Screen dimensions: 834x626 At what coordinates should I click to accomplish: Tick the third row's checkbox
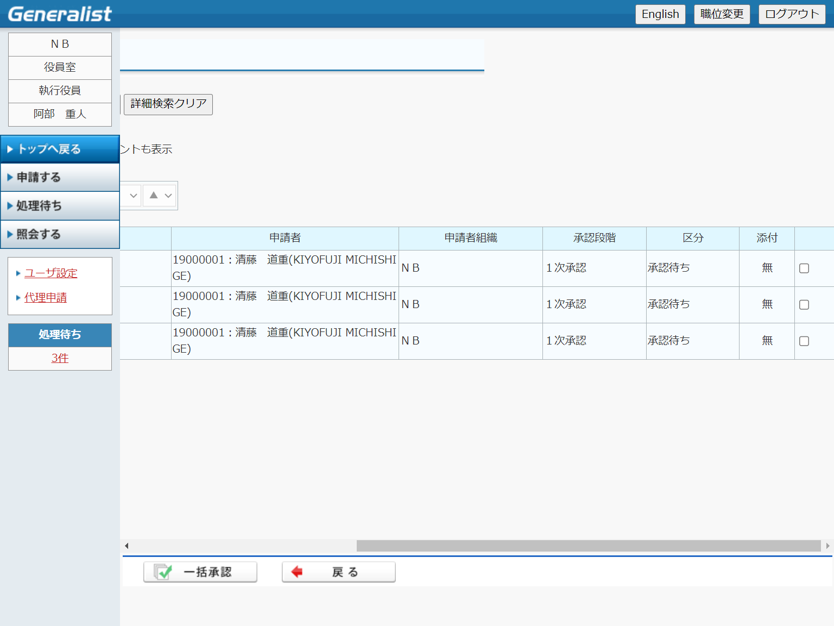coord(804,341)
